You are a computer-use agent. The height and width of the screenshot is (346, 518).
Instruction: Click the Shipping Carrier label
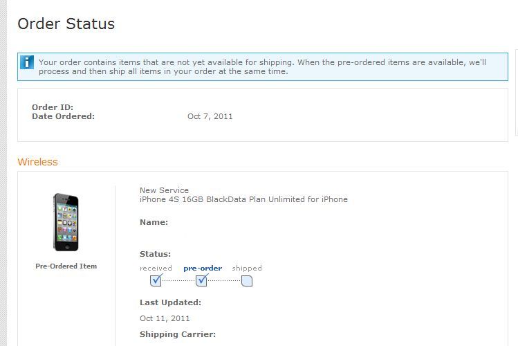point(178,334)
